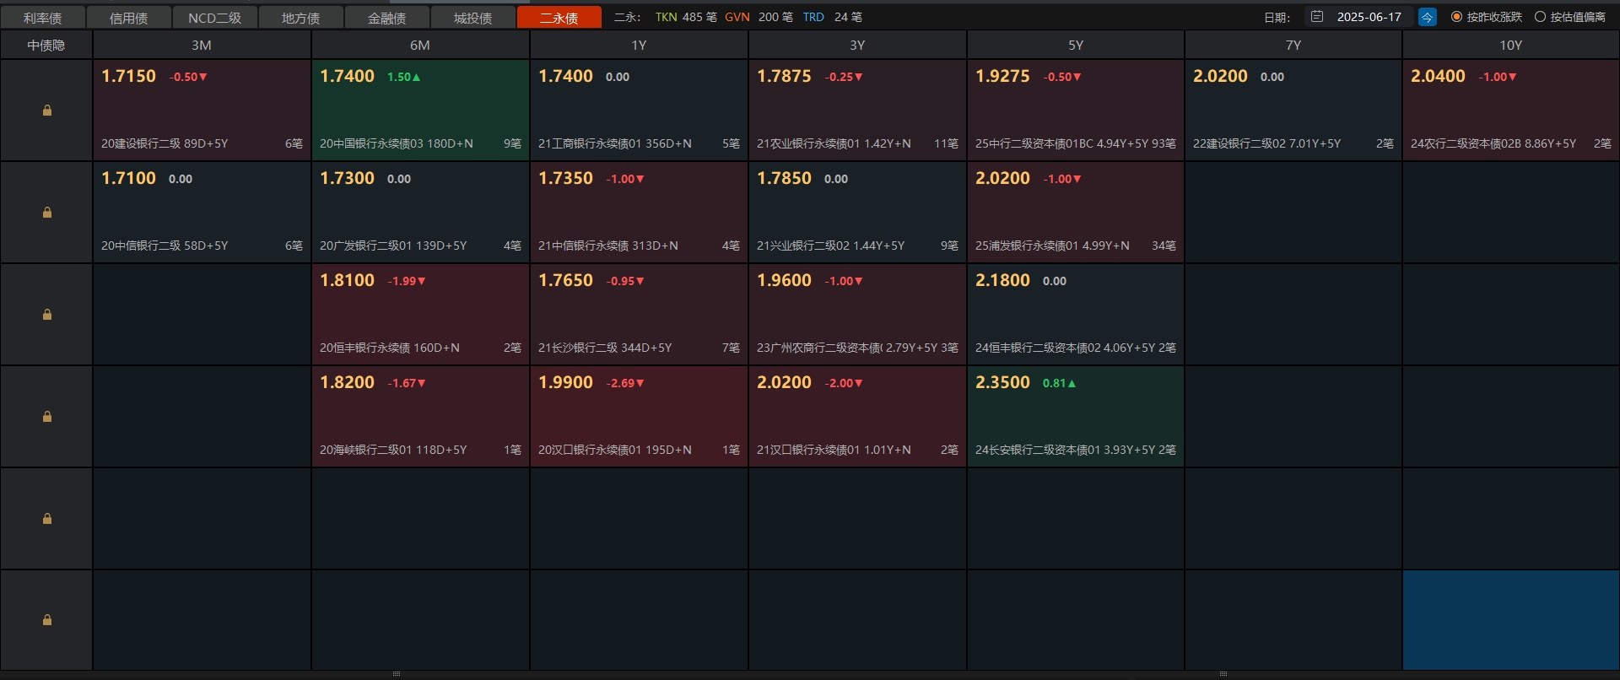Click the GVN 200 笔 count

pos(759,17)
